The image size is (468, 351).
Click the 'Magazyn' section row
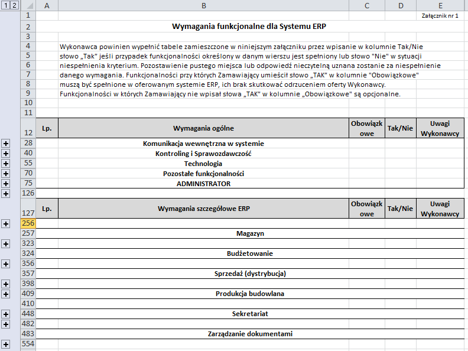point(250,233)
